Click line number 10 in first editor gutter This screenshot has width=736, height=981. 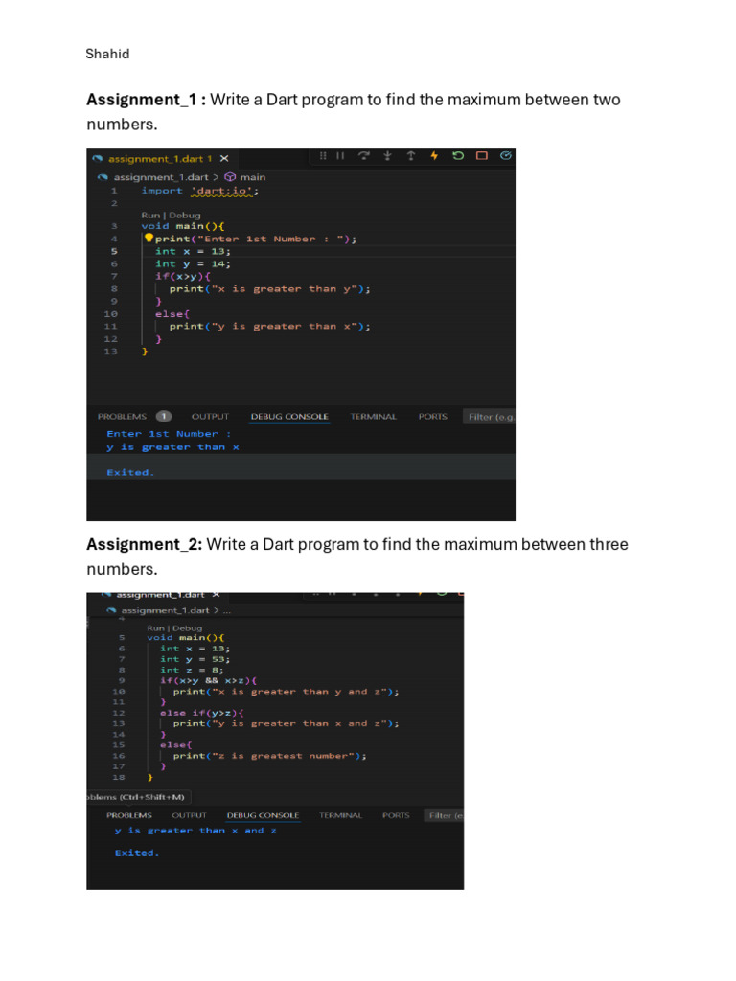tap(111, 313)
